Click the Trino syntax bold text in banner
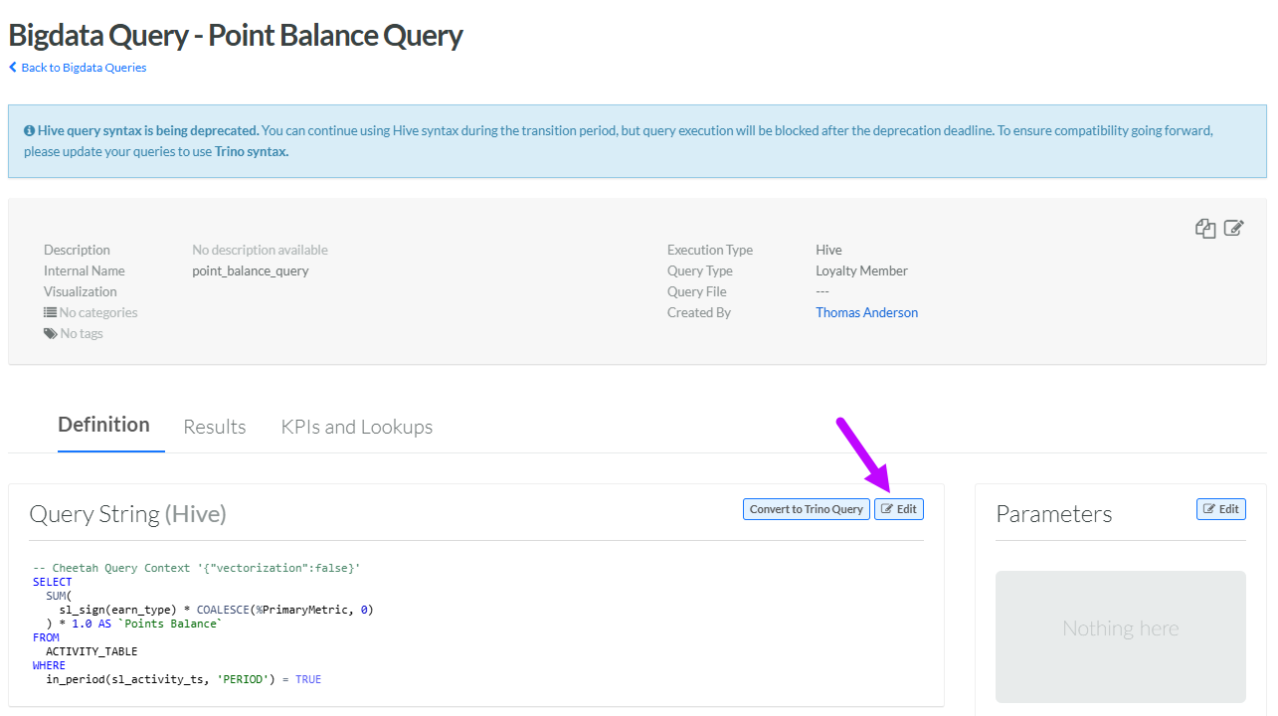The height and width of the screenshot is (716, 1278). pos(252,151)
